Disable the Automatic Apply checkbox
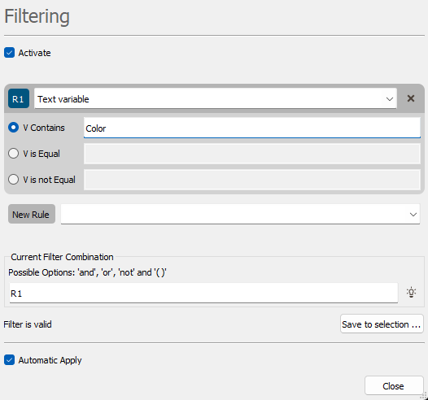The image size is (428, 400). [x=9, y=360]
